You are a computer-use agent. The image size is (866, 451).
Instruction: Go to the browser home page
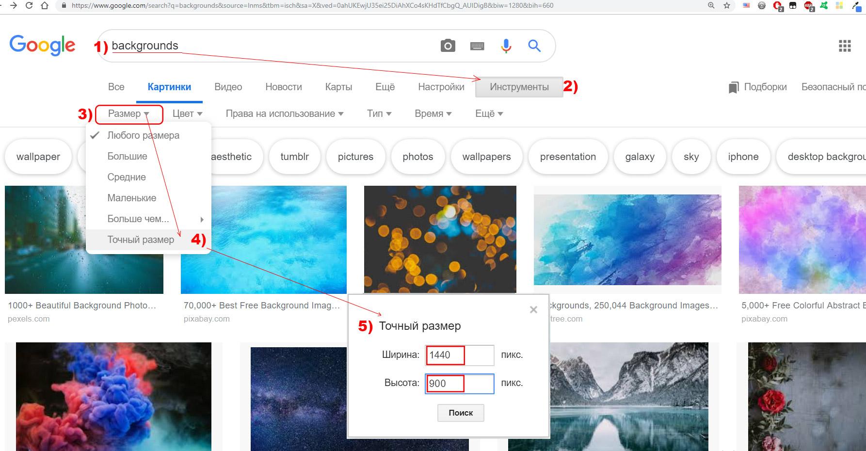coord(45,6)
